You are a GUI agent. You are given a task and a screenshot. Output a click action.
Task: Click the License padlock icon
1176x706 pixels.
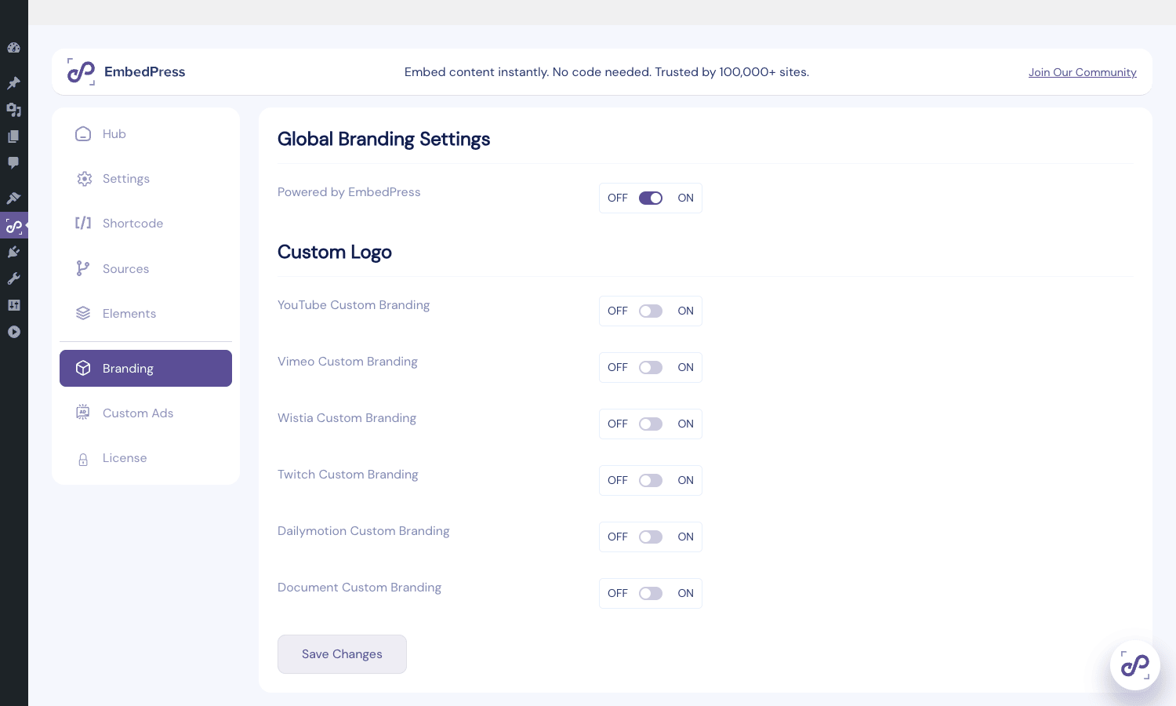83,460
